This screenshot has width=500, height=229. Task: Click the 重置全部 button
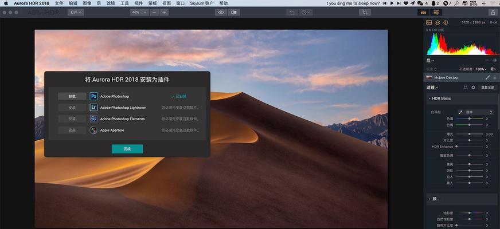coord(487,87)
